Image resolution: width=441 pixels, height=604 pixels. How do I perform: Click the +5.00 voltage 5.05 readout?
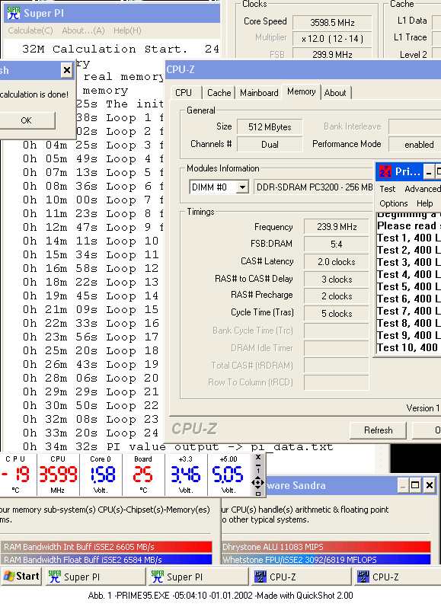(228, 475)
